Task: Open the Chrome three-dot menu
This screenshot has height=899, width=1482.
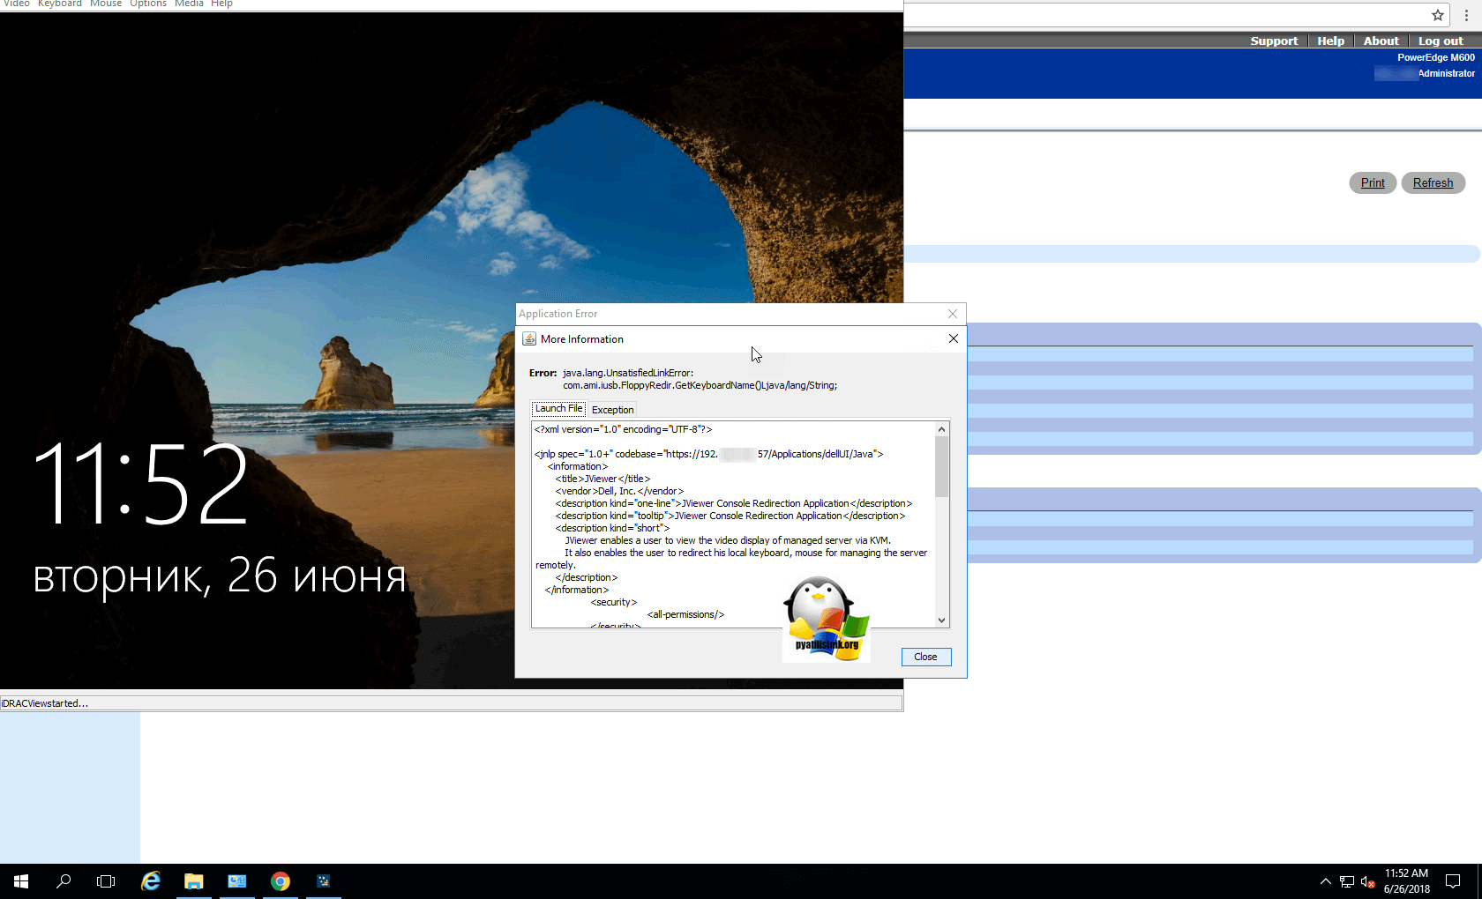Action: pos(1466,15)
